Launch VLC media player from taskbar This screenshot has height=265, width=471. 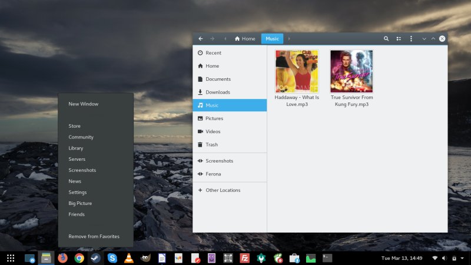point(129,258)
